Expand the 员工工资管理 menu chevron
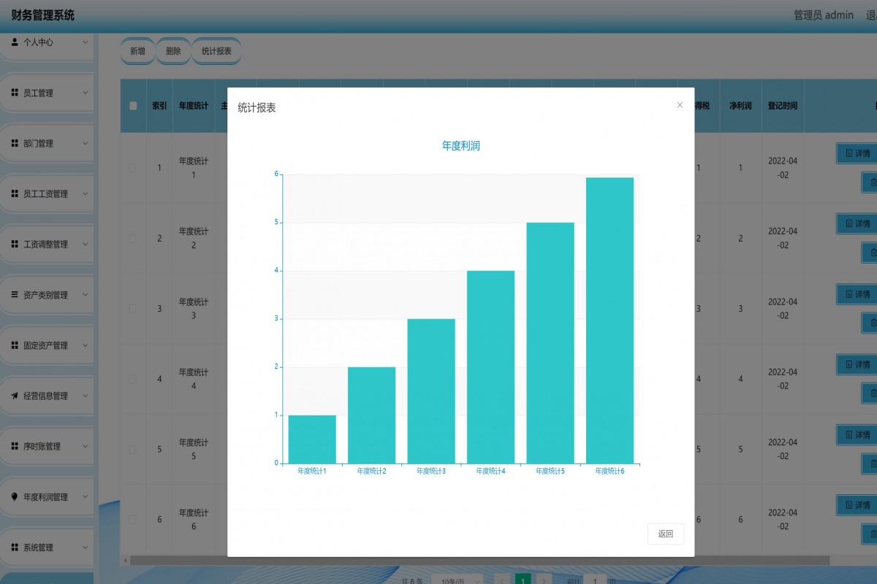877x584 pixels. click(x=85, y=194)
